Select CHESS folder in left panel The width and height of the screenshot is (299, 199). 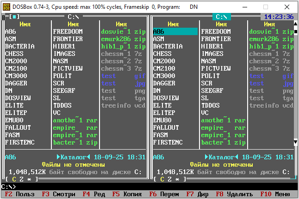[14, 54]
